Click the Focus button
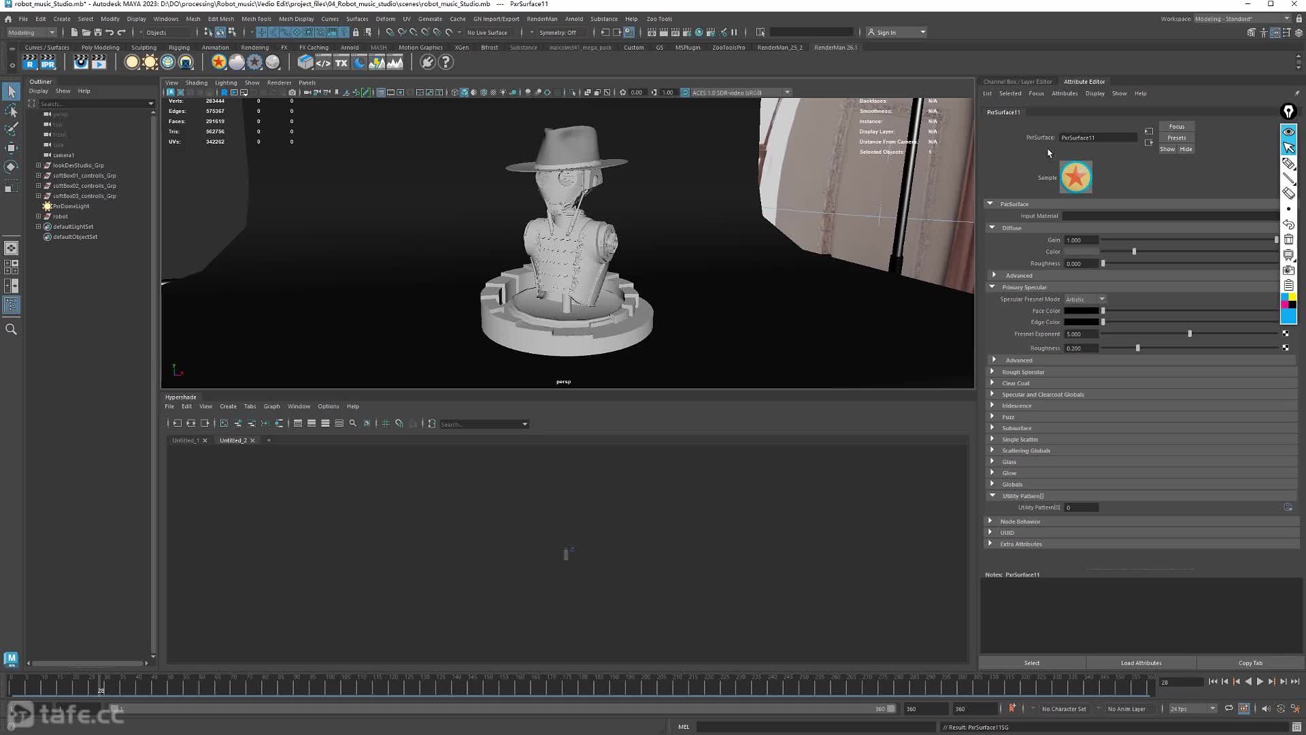 click(1177, 127)
